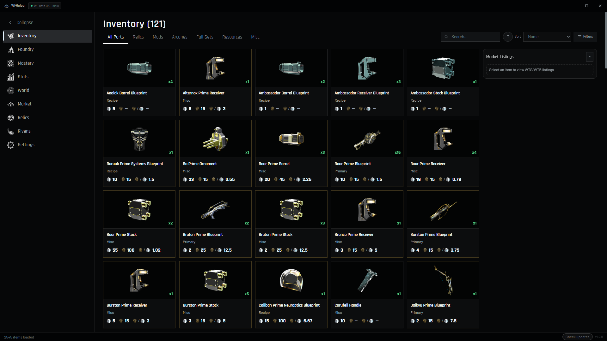Open Mastery via its sidebar icon

point(11,63)
